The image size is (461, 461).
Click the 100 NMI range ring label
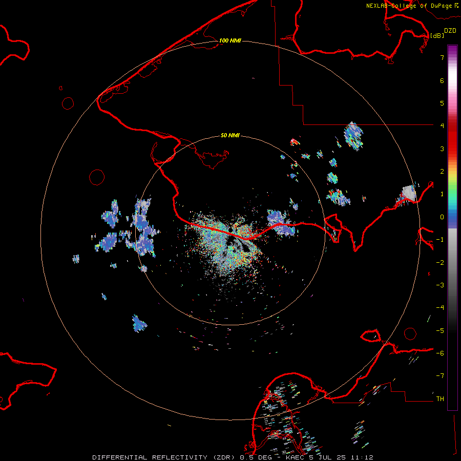click(230, 40)
